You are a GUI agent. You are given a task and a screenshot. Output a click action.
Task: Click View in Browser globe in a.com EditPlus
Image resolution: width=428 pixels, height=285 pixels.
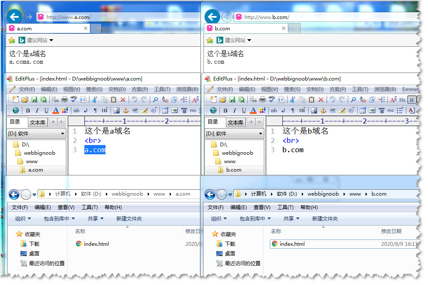16,110
